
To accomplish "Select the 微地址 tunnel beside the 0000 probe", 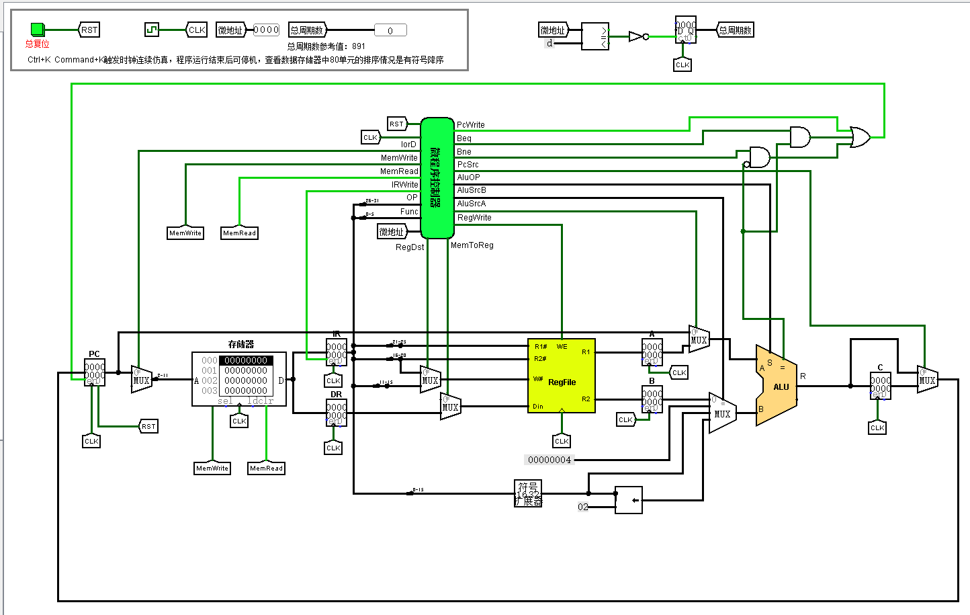I will 230,30.
